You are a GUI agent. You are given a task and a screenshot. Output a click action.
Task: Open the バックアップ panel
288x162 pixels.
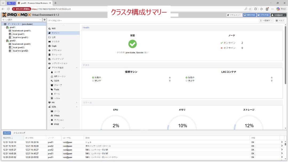click(x=56, y=59)
